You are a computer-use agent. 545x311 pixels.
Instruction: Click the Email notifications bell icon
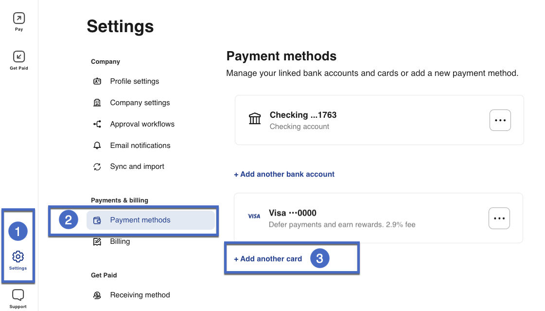coord(97,146)
